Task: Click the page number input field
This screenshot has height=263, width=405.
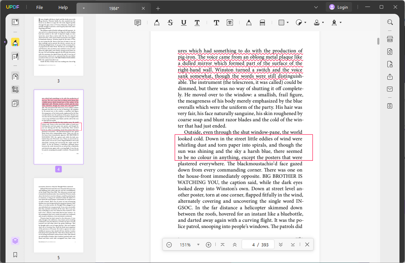Action: pyautogui.click(x=258, y=245)
